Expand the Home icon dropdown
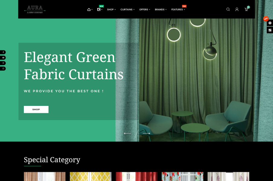The height and width of the screenshot is (181, 273). point(90,9)
